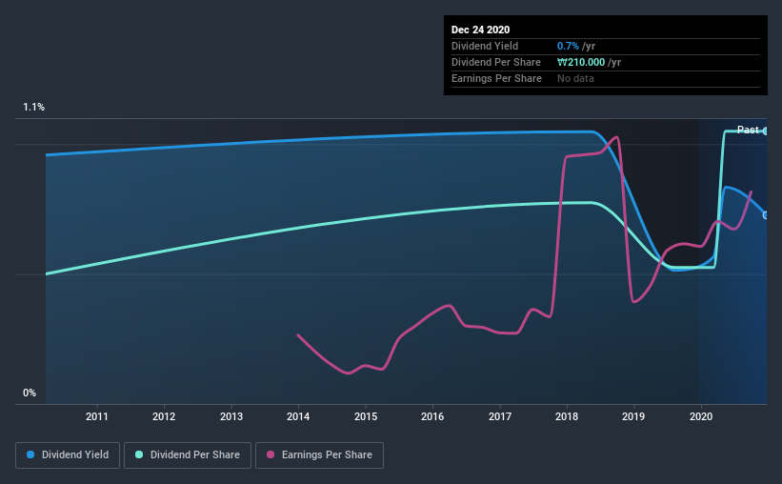Click the blue dividend yield endpoint marker

(x=766, y=215)
